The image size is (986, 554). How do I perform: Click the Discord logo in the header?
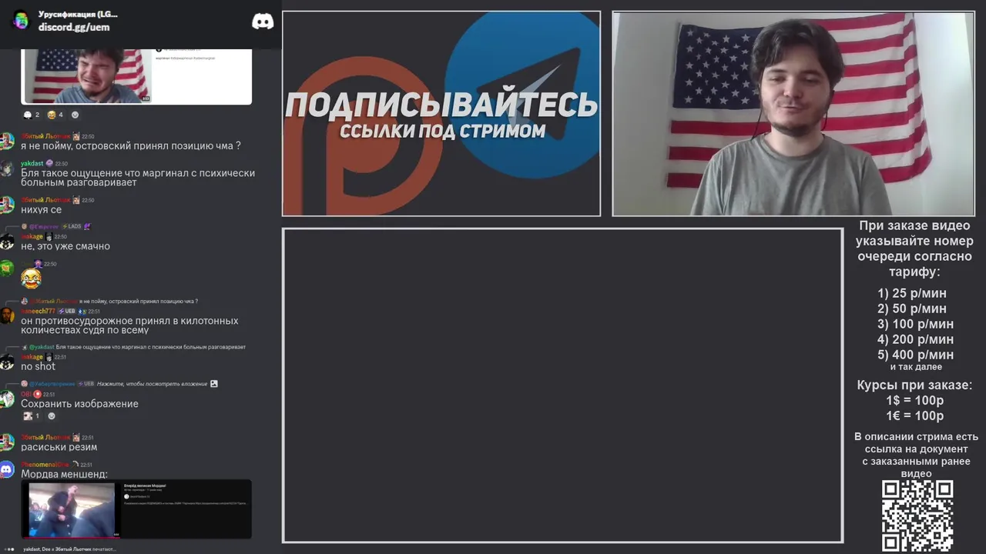click(263, 22)
